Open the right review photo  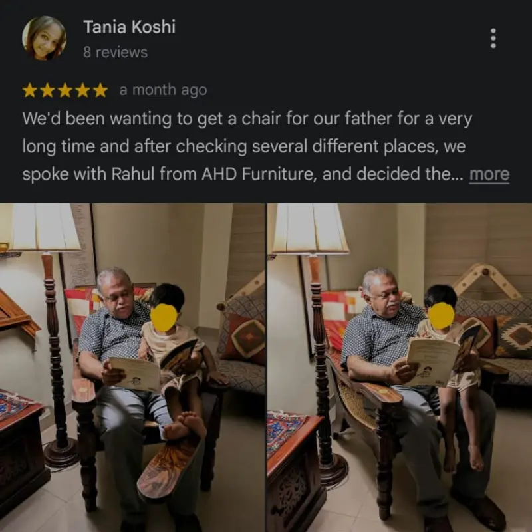(400, 368)
